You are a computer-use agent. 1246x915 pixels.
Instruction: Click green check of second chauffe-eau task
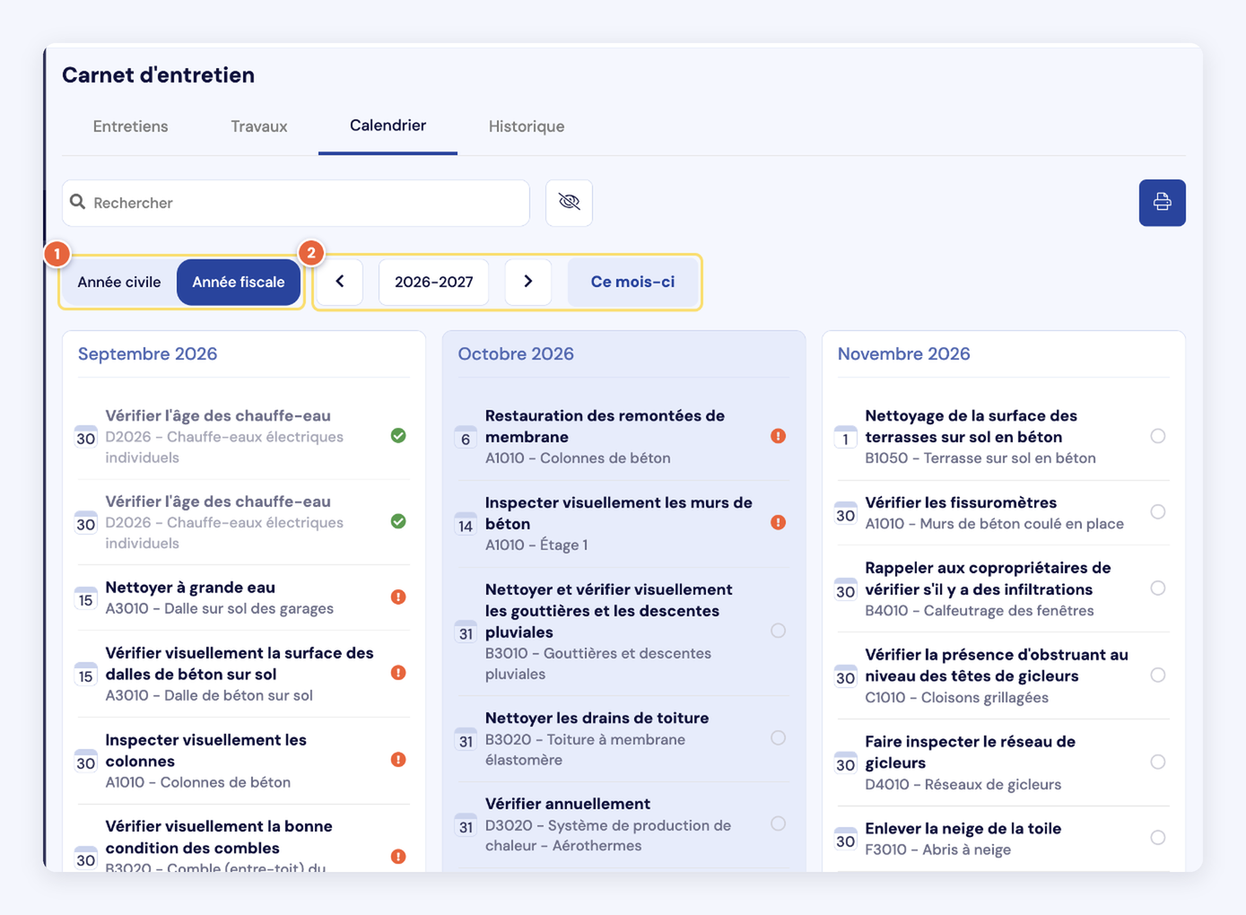pos(398,521)
